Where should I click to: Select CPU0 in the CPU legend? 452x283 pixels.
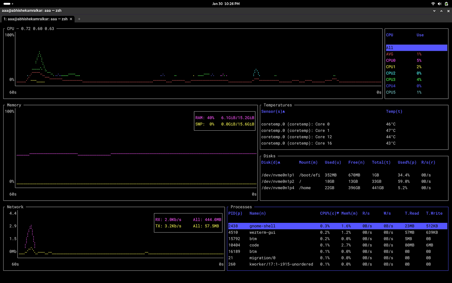pyautogui.click(x=416, y=60)
